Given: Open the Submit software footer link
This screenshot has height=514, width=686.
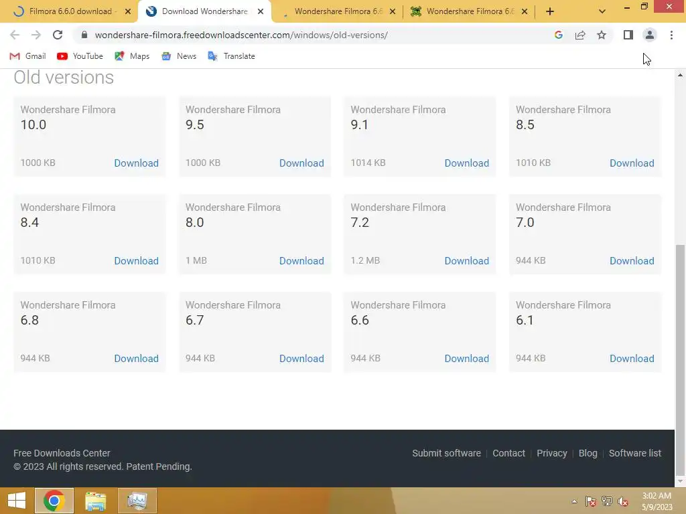Looking at the screenshot, I should (446, 453).
